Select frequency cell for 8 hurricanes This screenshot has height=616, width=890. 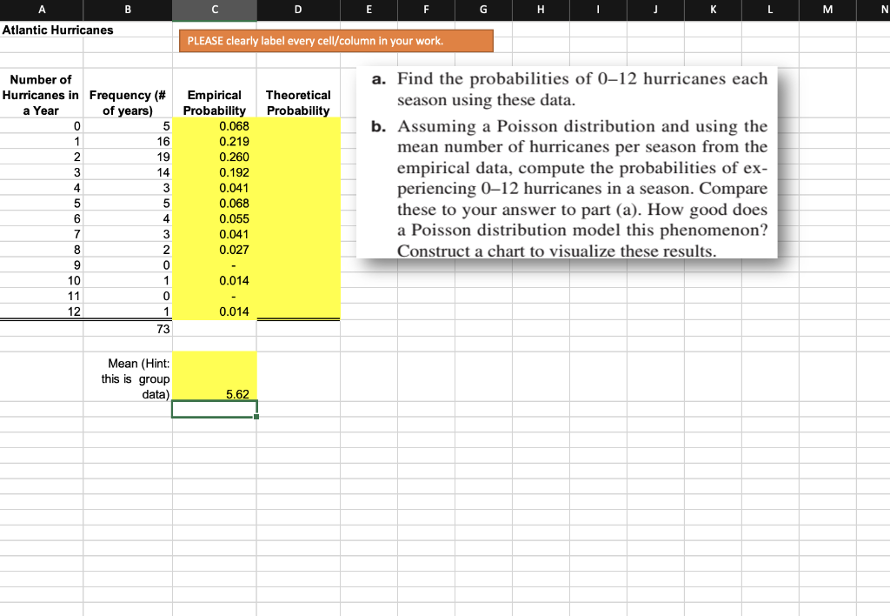(x=128, y=250)
